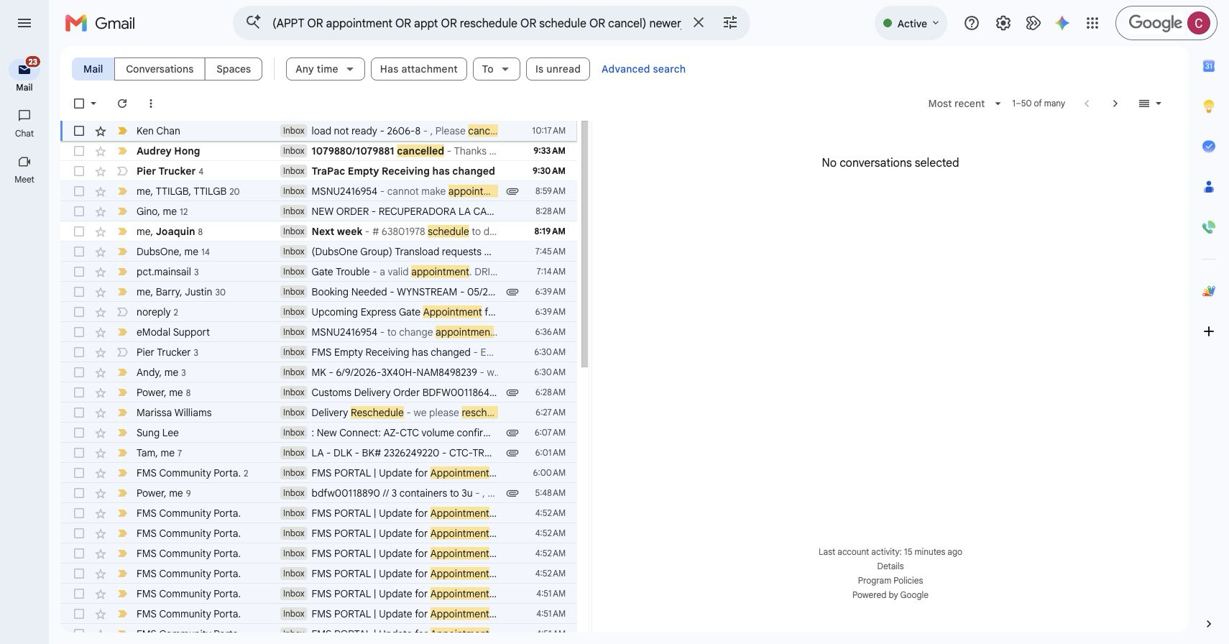
Task: Click the Advanced search link
Action: [643, 69]
